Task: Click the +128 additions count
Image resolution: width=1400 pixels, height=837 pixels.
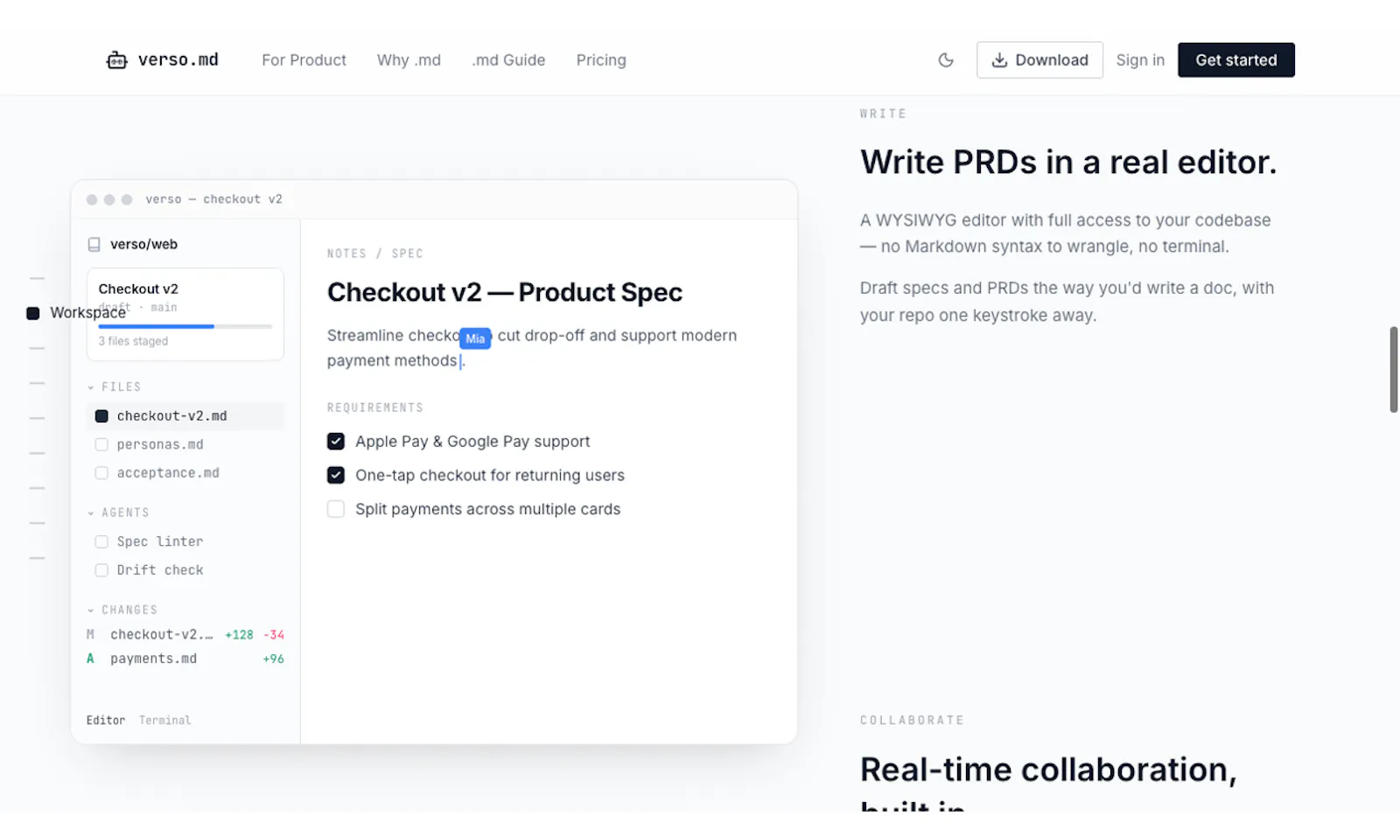Action: pos(239,635)
